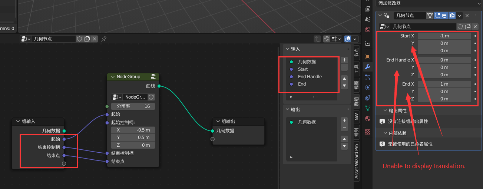Move selected input down in list
483x189 pixels.
[x=344, y=86]
